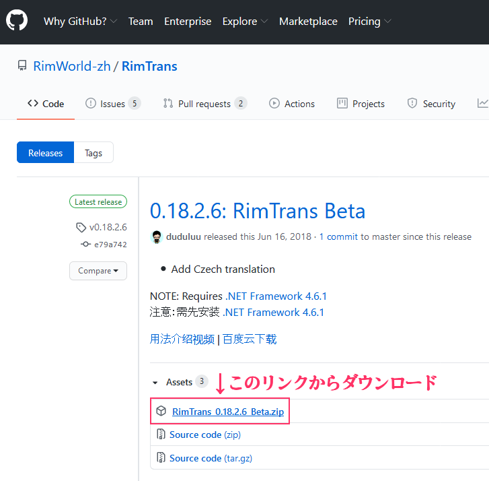Open the 0.18.2.6: RimTrans Beta release title
Screen dimensions: 489x481
pos(258,211)
